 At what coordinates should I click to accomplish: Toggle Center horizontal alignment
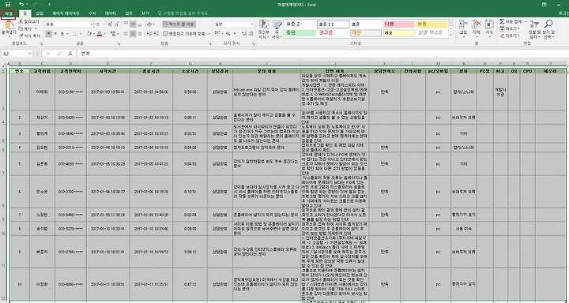[133, 34]
